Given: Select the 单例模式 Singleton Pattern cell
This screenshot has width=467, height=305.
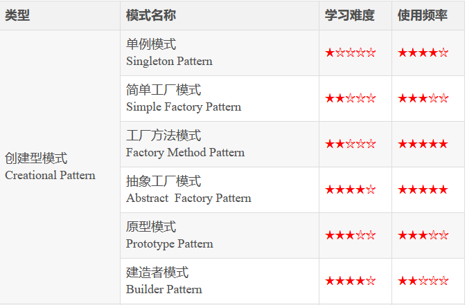Looking at the screenshot, I should (x=220, y=53).
